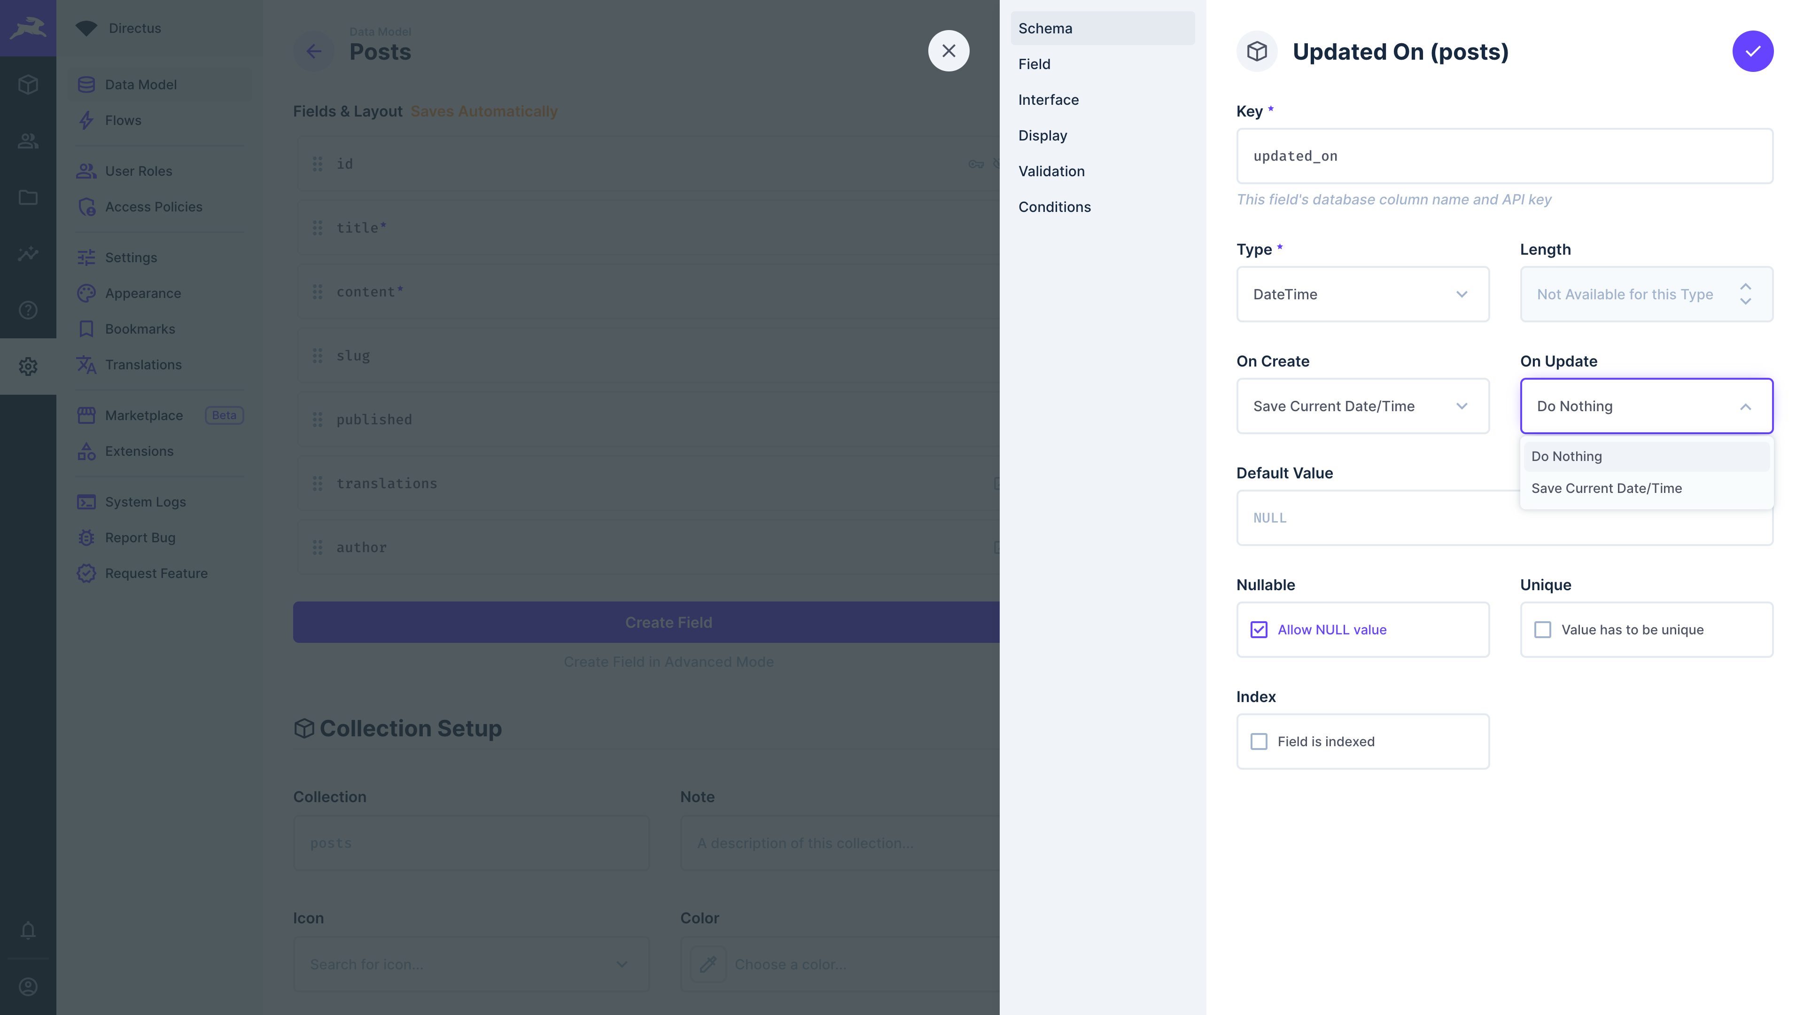1804x1015 pixels.
Task: Open the On Create dropdown
Action: coord(1362,406)
